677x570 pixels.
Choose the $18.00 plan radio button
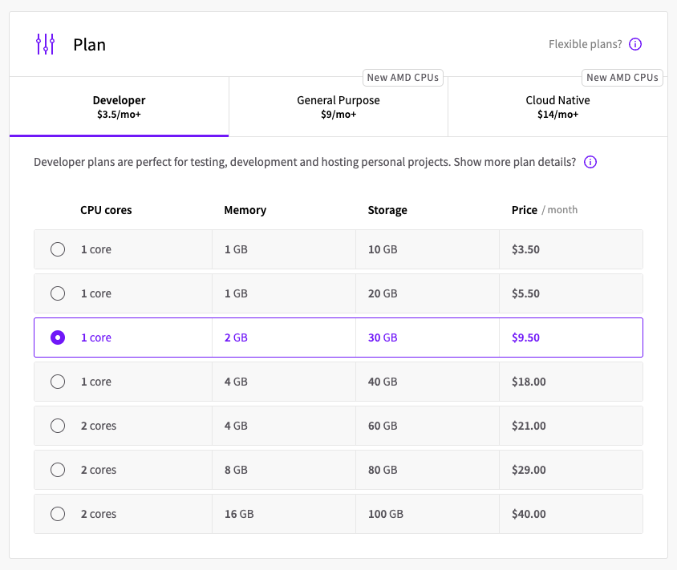pyautogui.click(x=58, y=382)
